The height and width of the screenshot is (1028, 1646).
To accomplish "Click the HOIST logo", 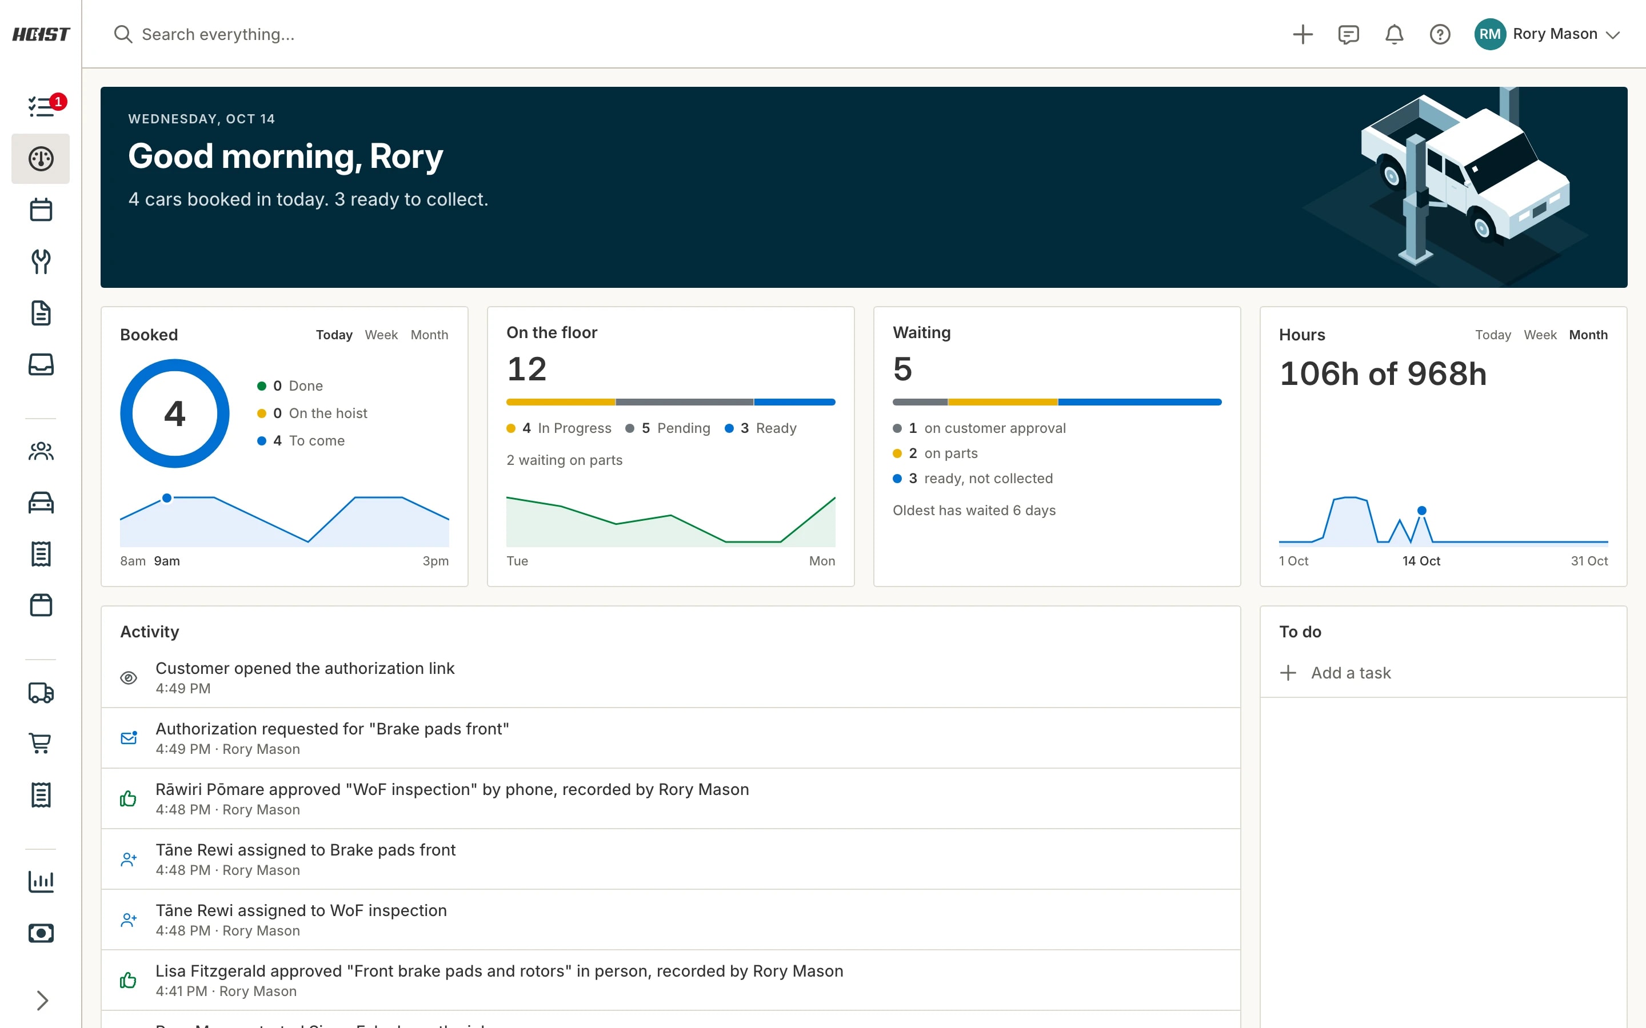I will coord(41,34).
